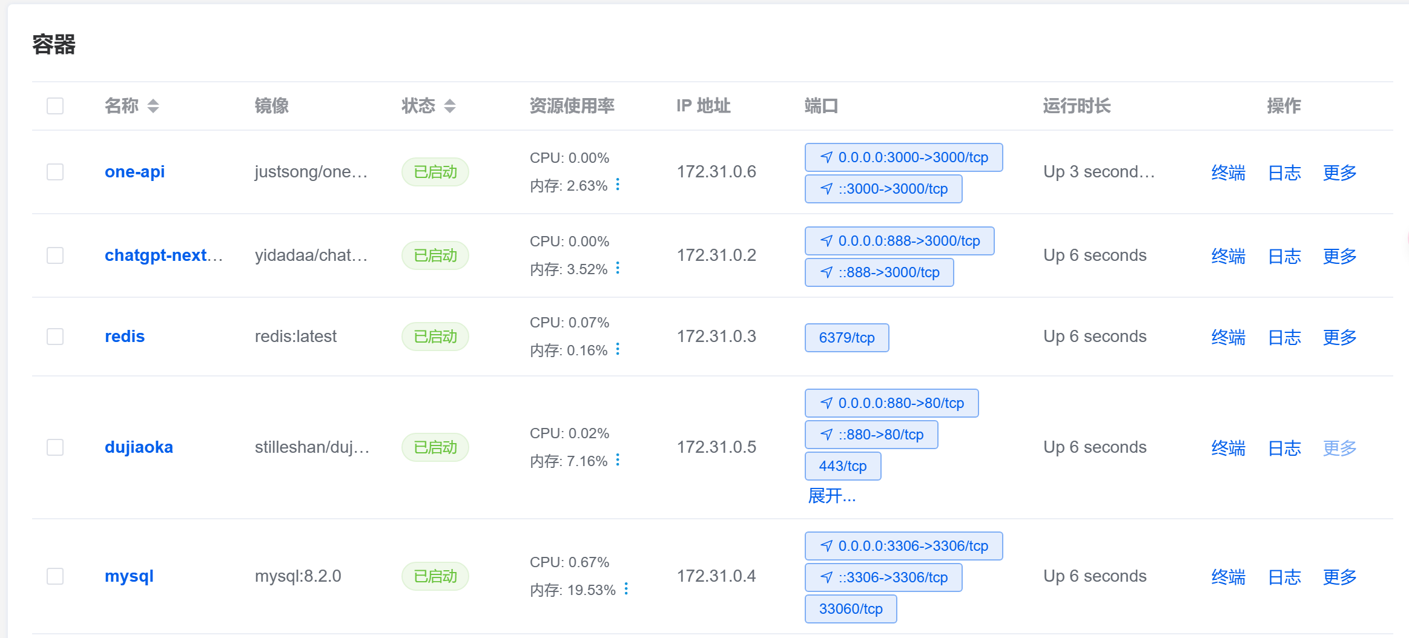Open 更多 dropdown for mysql row

click(1339, 577)
